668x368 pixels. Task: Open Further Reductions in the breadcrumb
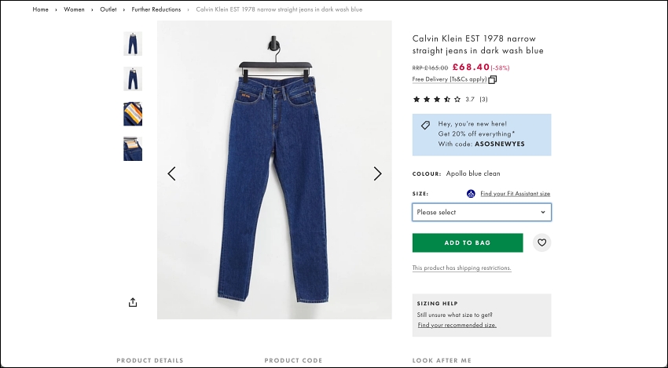click(x=156, y=9)
